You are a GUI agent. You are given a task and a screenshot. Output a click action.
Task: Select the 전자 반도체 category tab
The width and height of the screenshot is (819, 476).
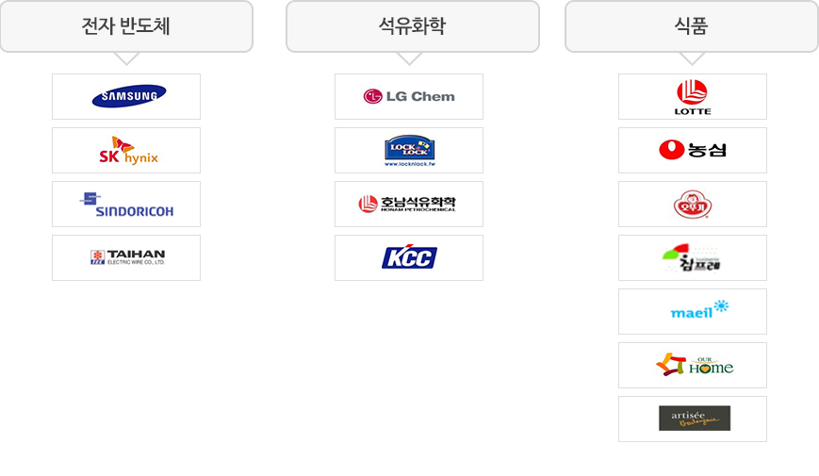(126, 26)
